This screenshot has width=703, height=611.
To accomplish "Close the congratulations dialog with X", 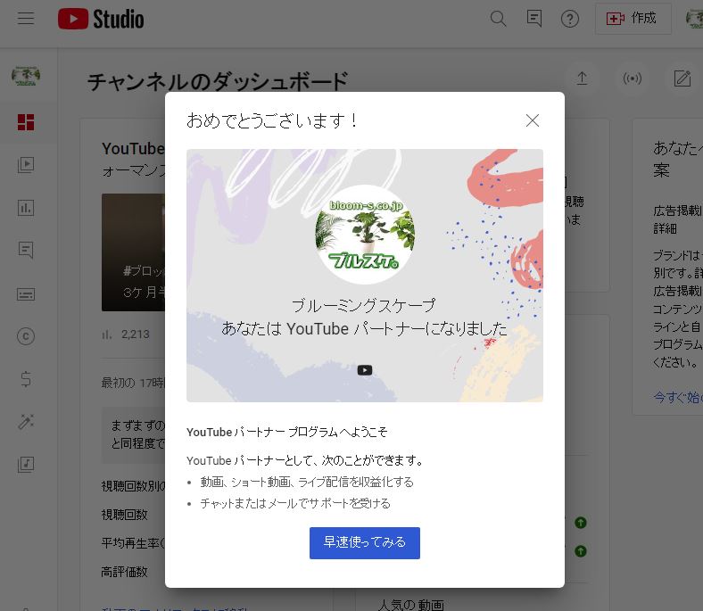I will (x=533, y=120).
